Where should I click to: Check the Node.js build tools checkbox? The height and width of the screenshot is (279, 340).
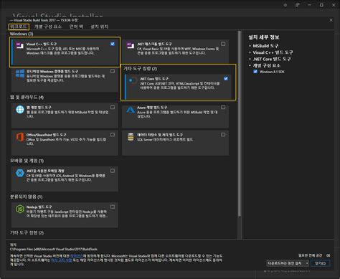[113, 207]
